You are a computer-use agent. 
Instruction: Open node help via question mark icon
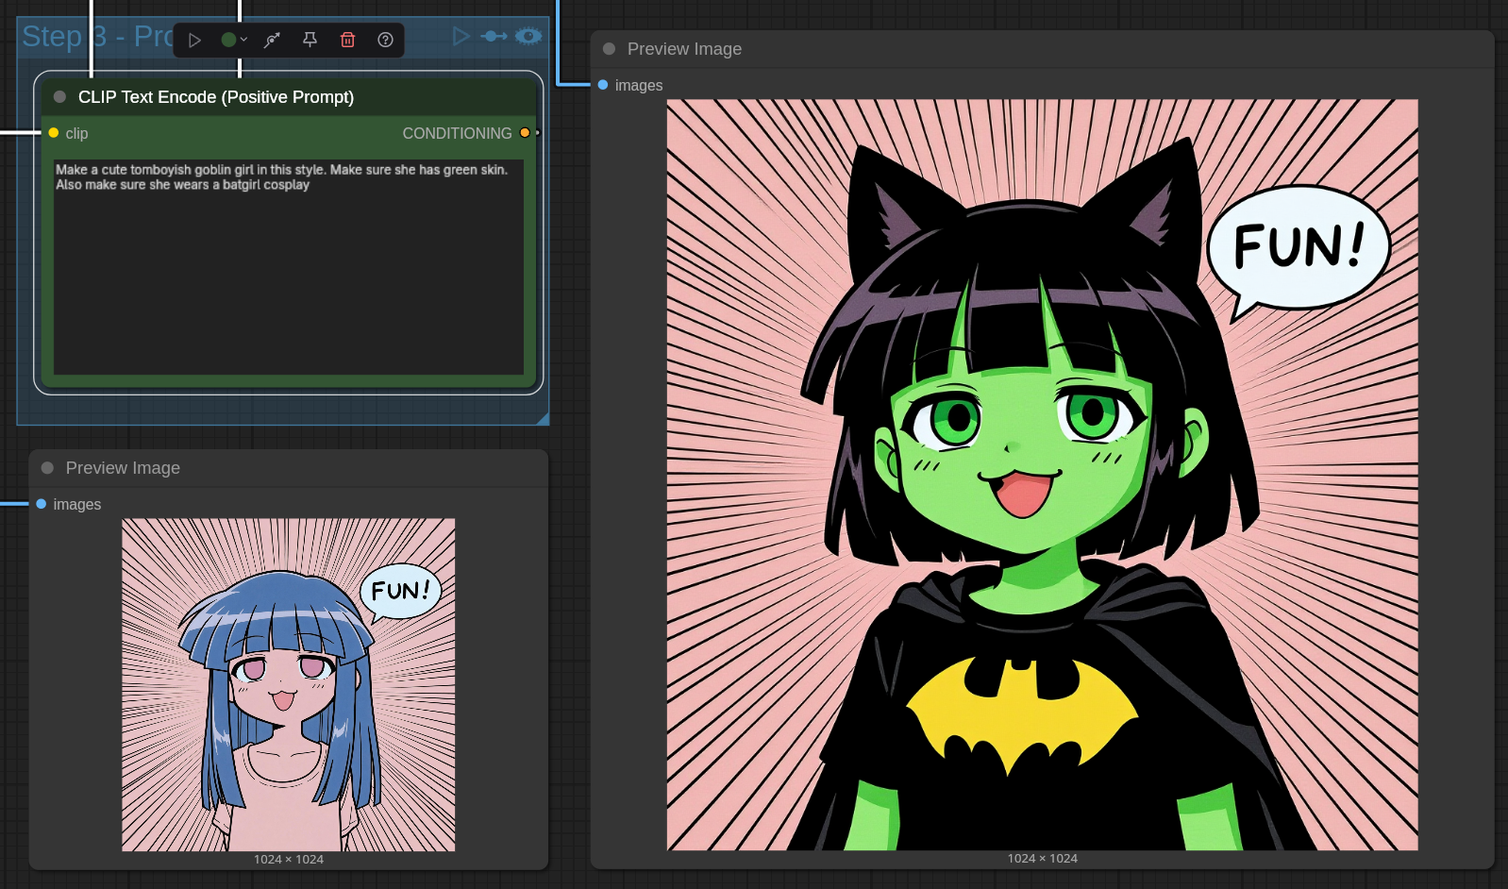pyautogui.click(x=385, y=40)
